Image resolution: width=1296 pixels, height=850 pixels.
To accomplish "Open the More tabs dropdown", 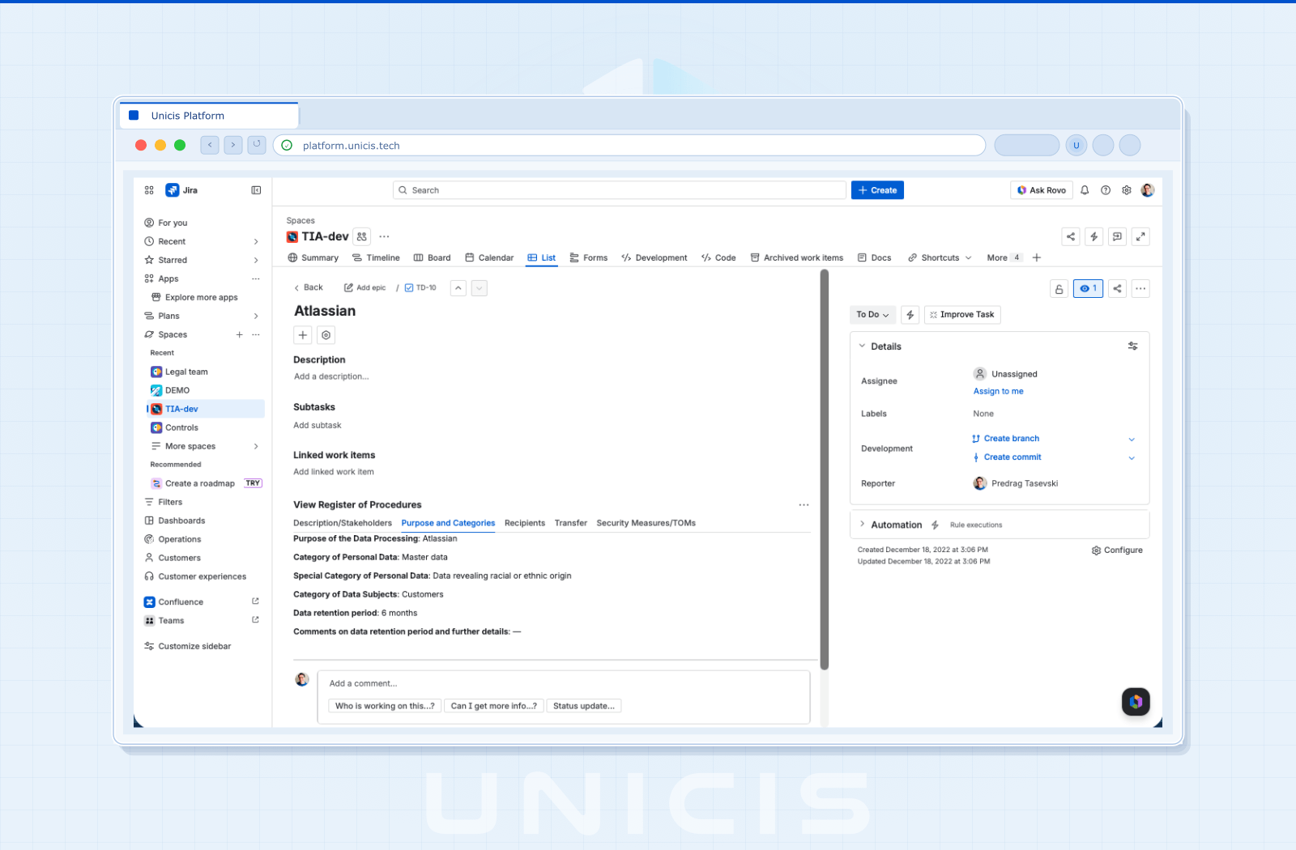I will tap(1004, 257).
